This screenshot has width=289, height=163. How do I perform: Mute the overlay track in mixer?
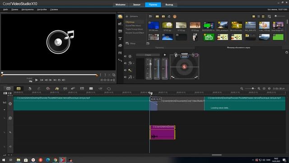click(x=125, y=63)
